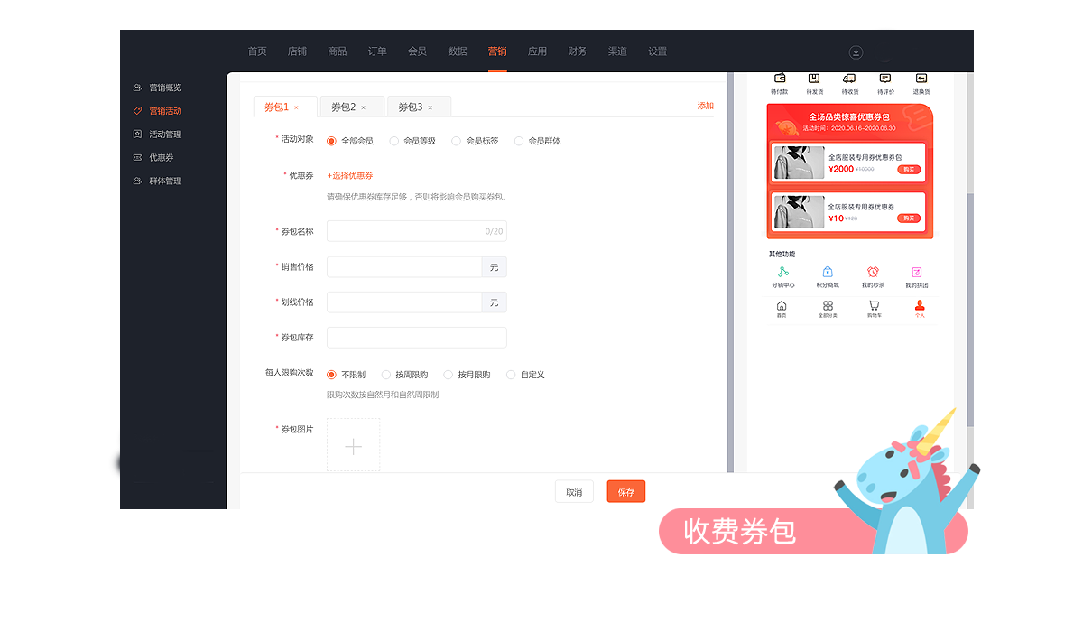Select the 会员等级 radio option
Viewport: 1083px width, 632px height.
coord(394,141)
